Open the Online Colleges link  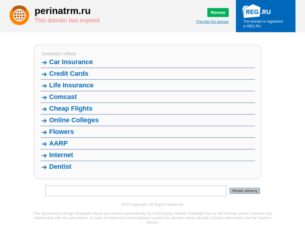pos(74,120)
